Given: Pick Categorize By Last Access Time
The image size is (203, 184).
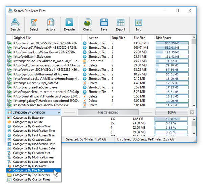Looking at the screenshot, I should [33, 135].
